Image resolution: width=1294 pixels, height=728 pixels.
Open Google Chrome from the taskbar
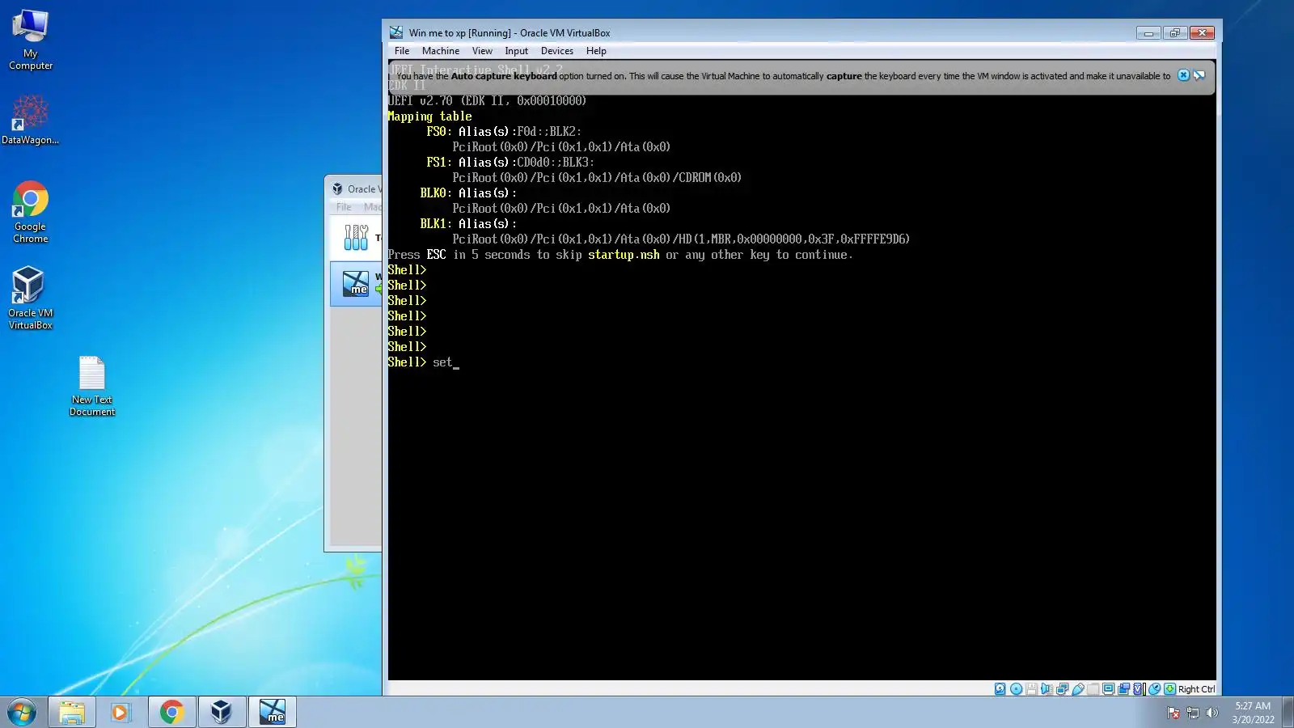click(x=171, y=712)
